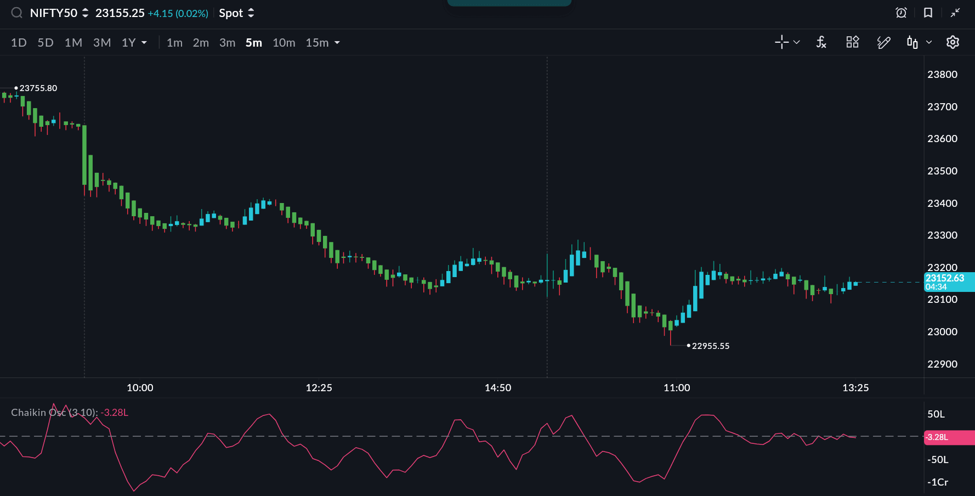Open the fx indicators menu
Screen dimensions: 975x496
point(821,42)
